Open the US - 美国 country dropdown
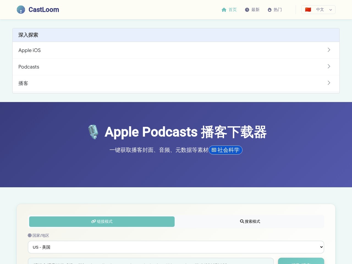The height and width of the screenshot is (264, 352). tap(176, 247)
